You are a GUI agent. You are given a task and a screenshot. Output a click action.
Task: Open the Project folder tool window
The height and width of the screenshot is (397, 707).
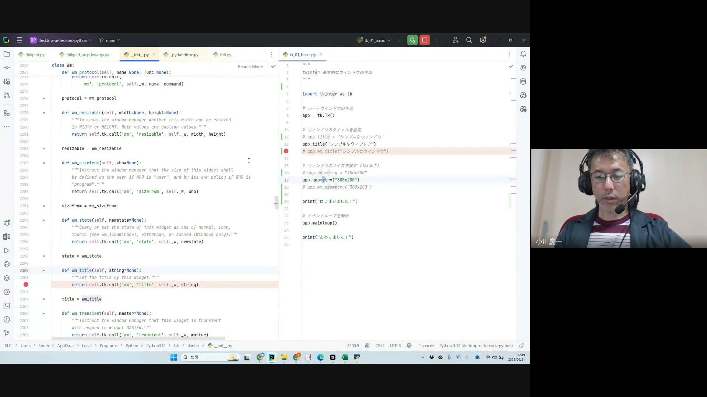point(7,54)
